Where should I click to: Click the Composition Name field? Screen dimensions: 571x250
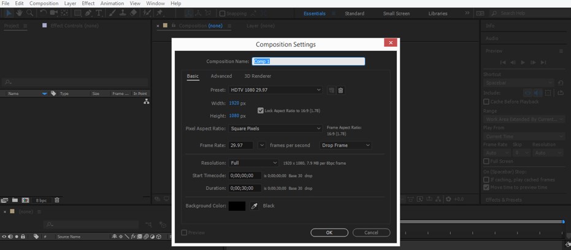coord(308,61)
